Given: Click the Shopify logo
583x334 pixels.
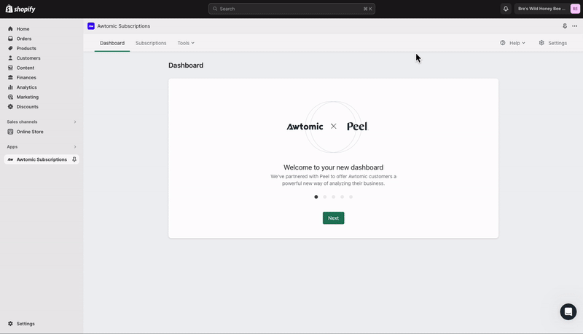Looking at the screenshot, I should click(x=20, y=9).
